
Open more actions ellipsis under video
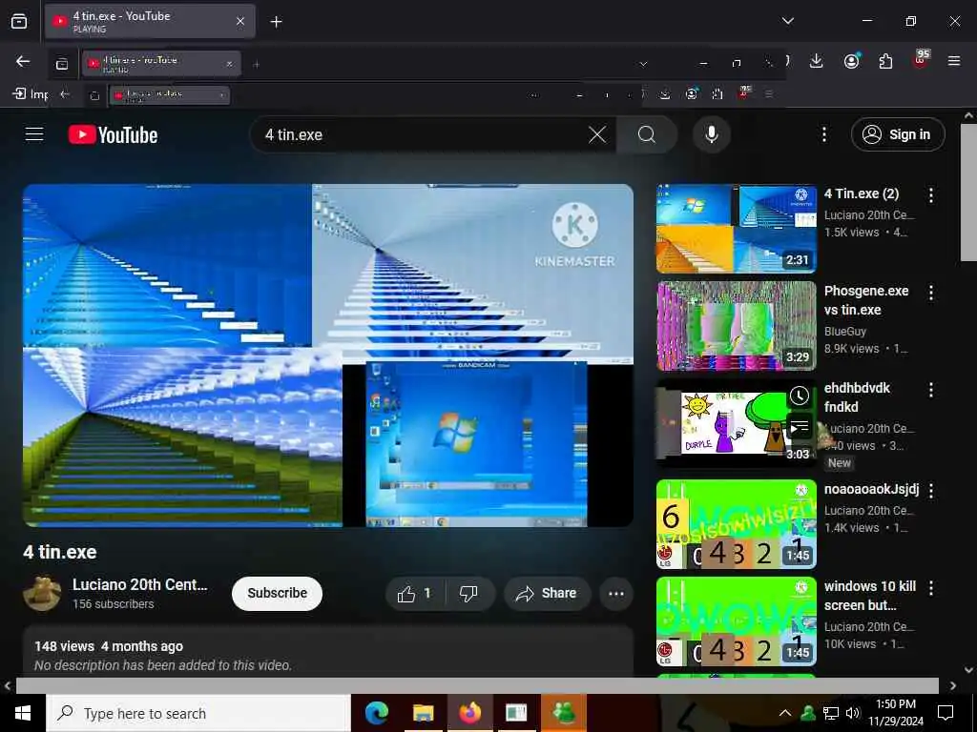coord(616,594)
